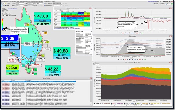The image size is (175, 110).
Task: Open the Map Dispatch dropdown
Action: 30,3
